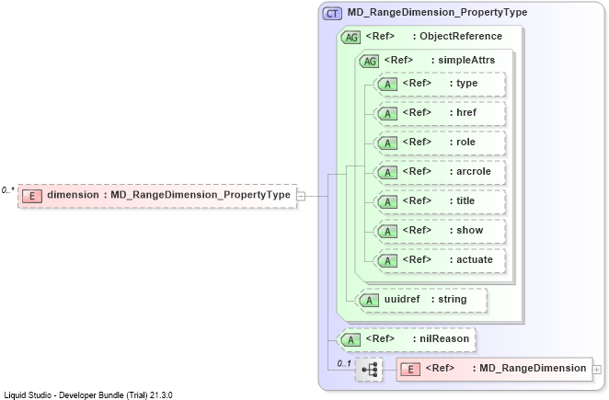Select the 'dimension : MD_RangeDimension_PropertyType' element label
Image resolution: width=609 pixels, height=400 pixels.
pyautogui.click(x=168, y=195)
